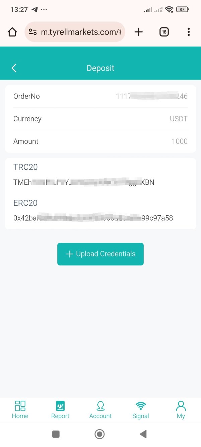
Task: Go back using the Deposit header arrow
Action: (14, 68)
